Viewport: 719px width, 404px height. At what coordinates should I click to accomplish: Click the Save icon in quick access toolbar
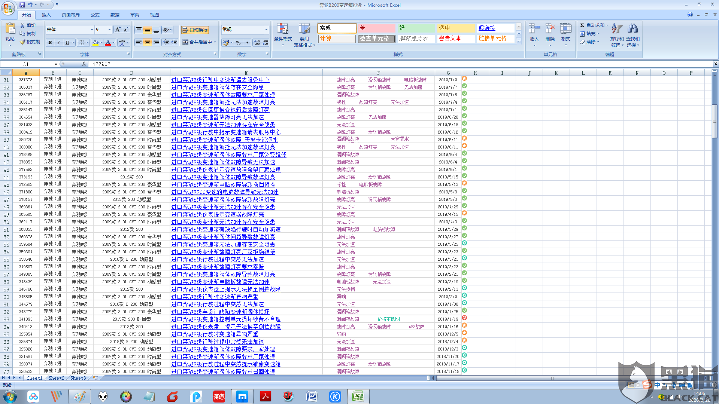(x=22, y=5)
